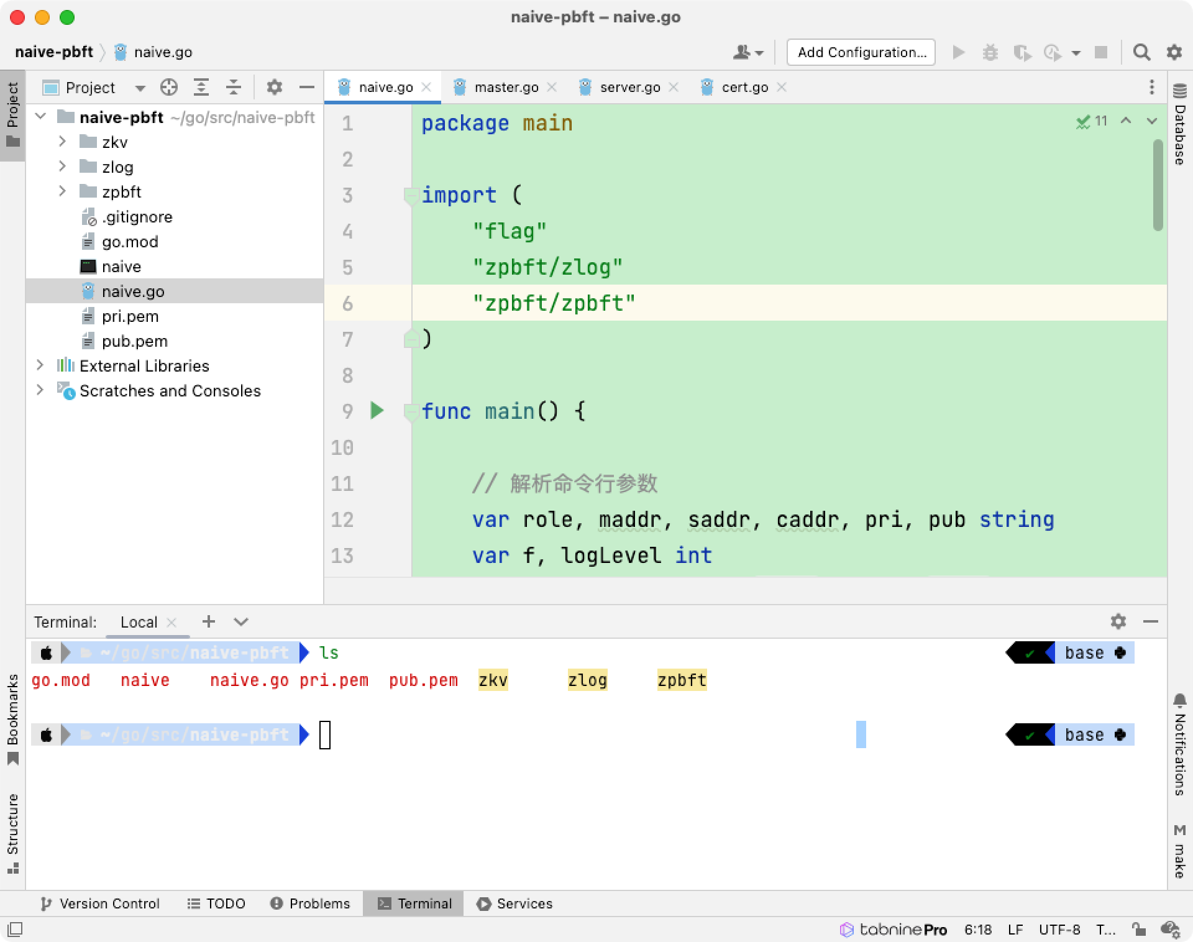Open the Problems tool window tab
Screen dimensions: 1193x942
[x=311, y=903]
